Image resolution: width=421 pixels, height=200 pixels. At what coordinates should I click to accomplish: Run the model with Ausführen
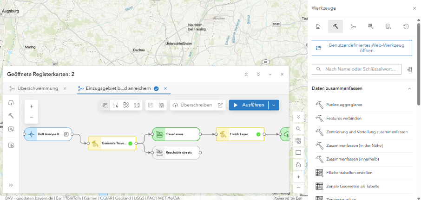point(249,105)
